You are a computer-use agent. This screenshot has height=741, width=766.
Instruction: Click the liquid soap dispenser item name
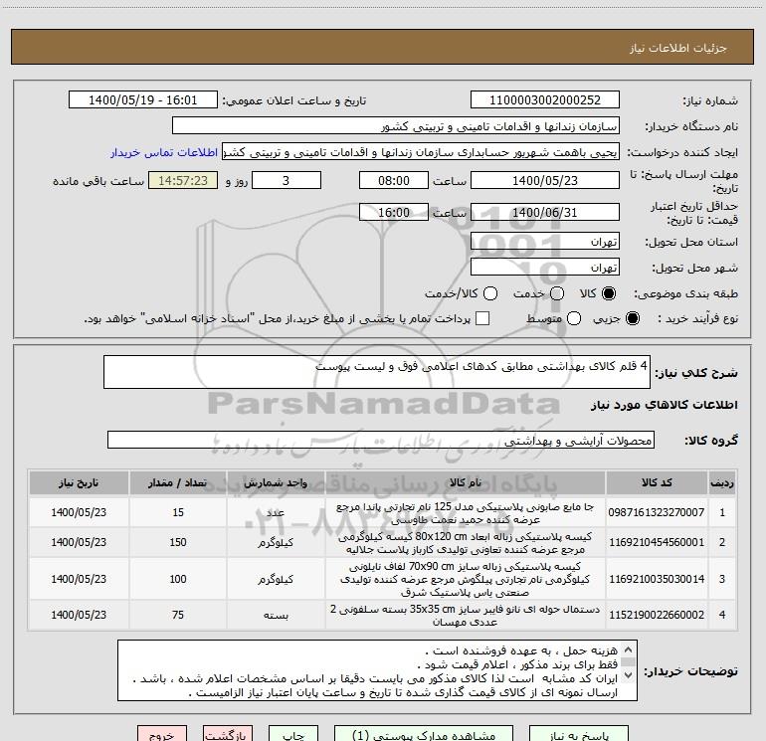pyautogui.click(x=466, y=513)
